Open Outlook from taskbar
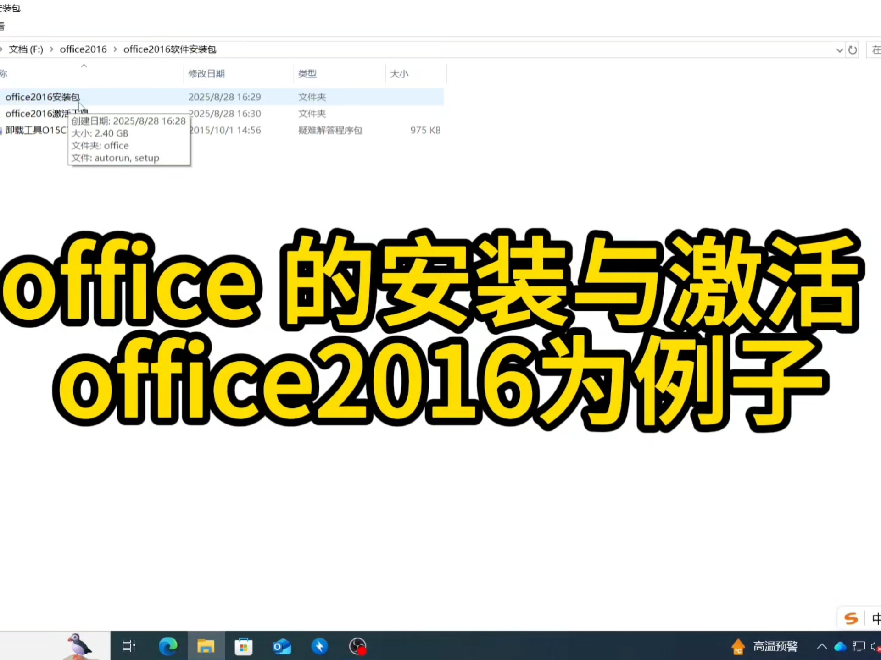Viewport: 881px width, 660px height. pyautogui.click(x=282, y=646)
